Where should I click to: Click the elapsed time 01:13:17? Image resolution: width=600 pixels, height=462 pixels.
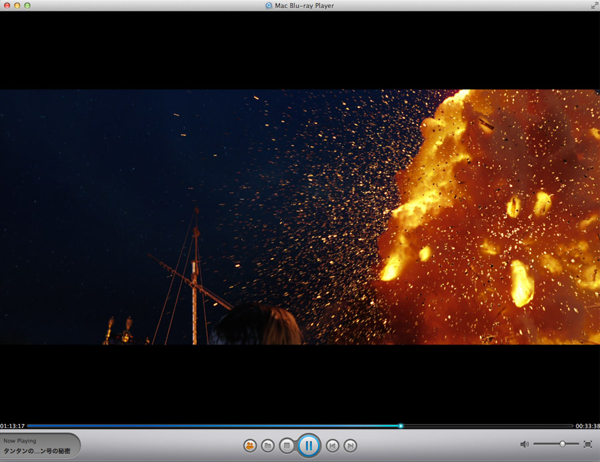13,426
